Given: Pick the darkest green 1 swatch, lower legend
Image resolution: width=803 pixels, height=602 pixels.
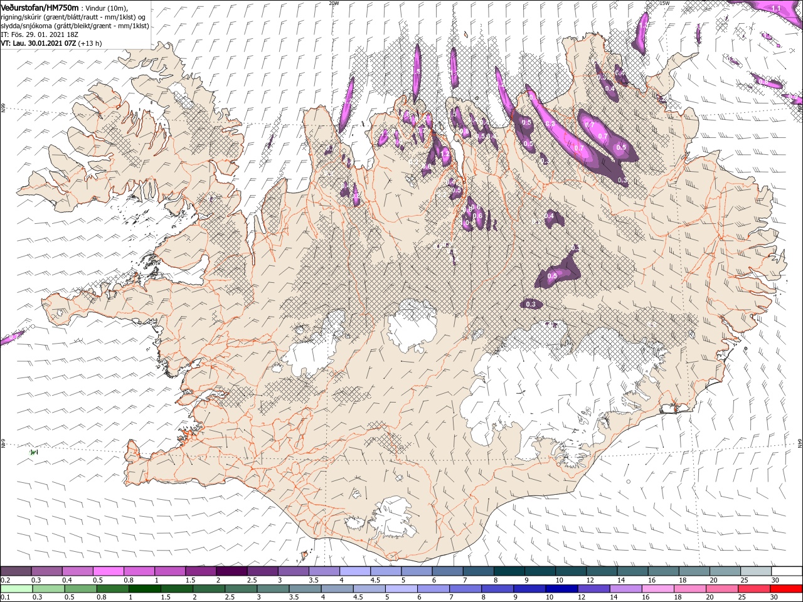Looking at the screenshot, I should pos(145,589).
